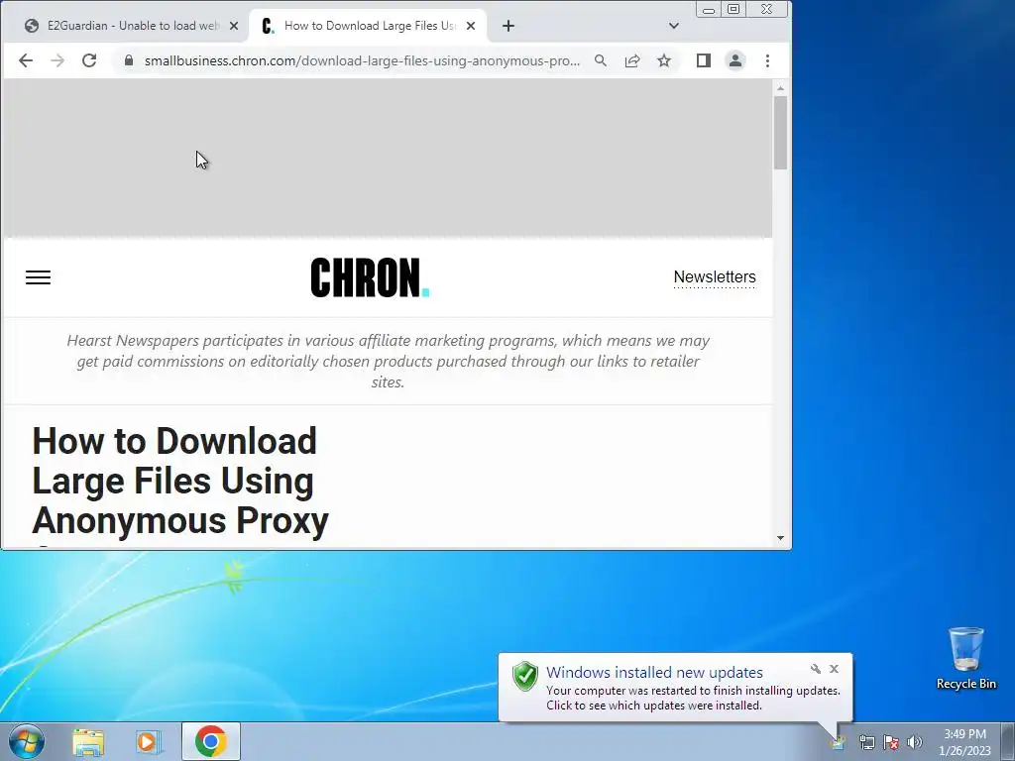Open the clock showing 3:49 PM

pos(964,741)
